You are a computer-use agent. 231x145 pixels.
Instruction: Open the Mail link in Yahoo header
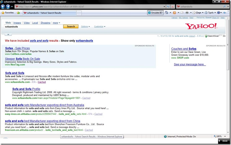click(x=191, y=17)
